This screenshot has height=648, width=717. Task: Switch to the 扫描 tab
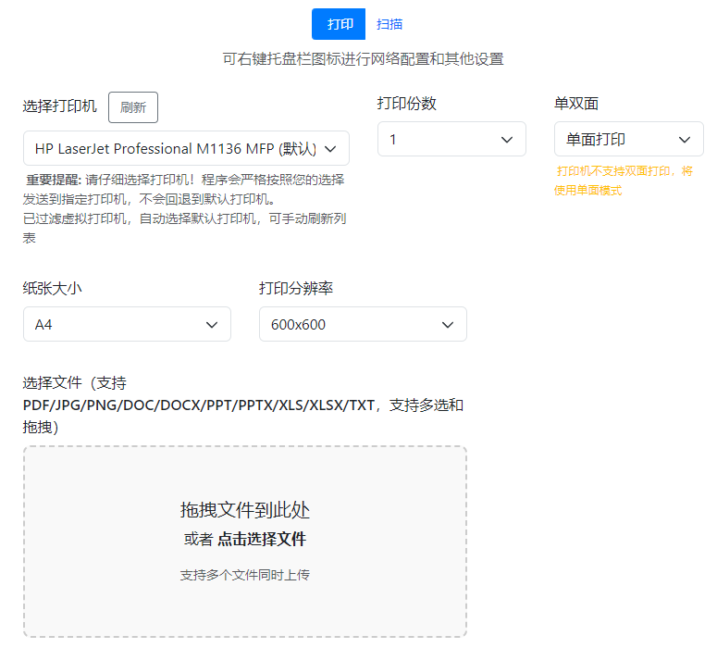[x=389, y=24]
